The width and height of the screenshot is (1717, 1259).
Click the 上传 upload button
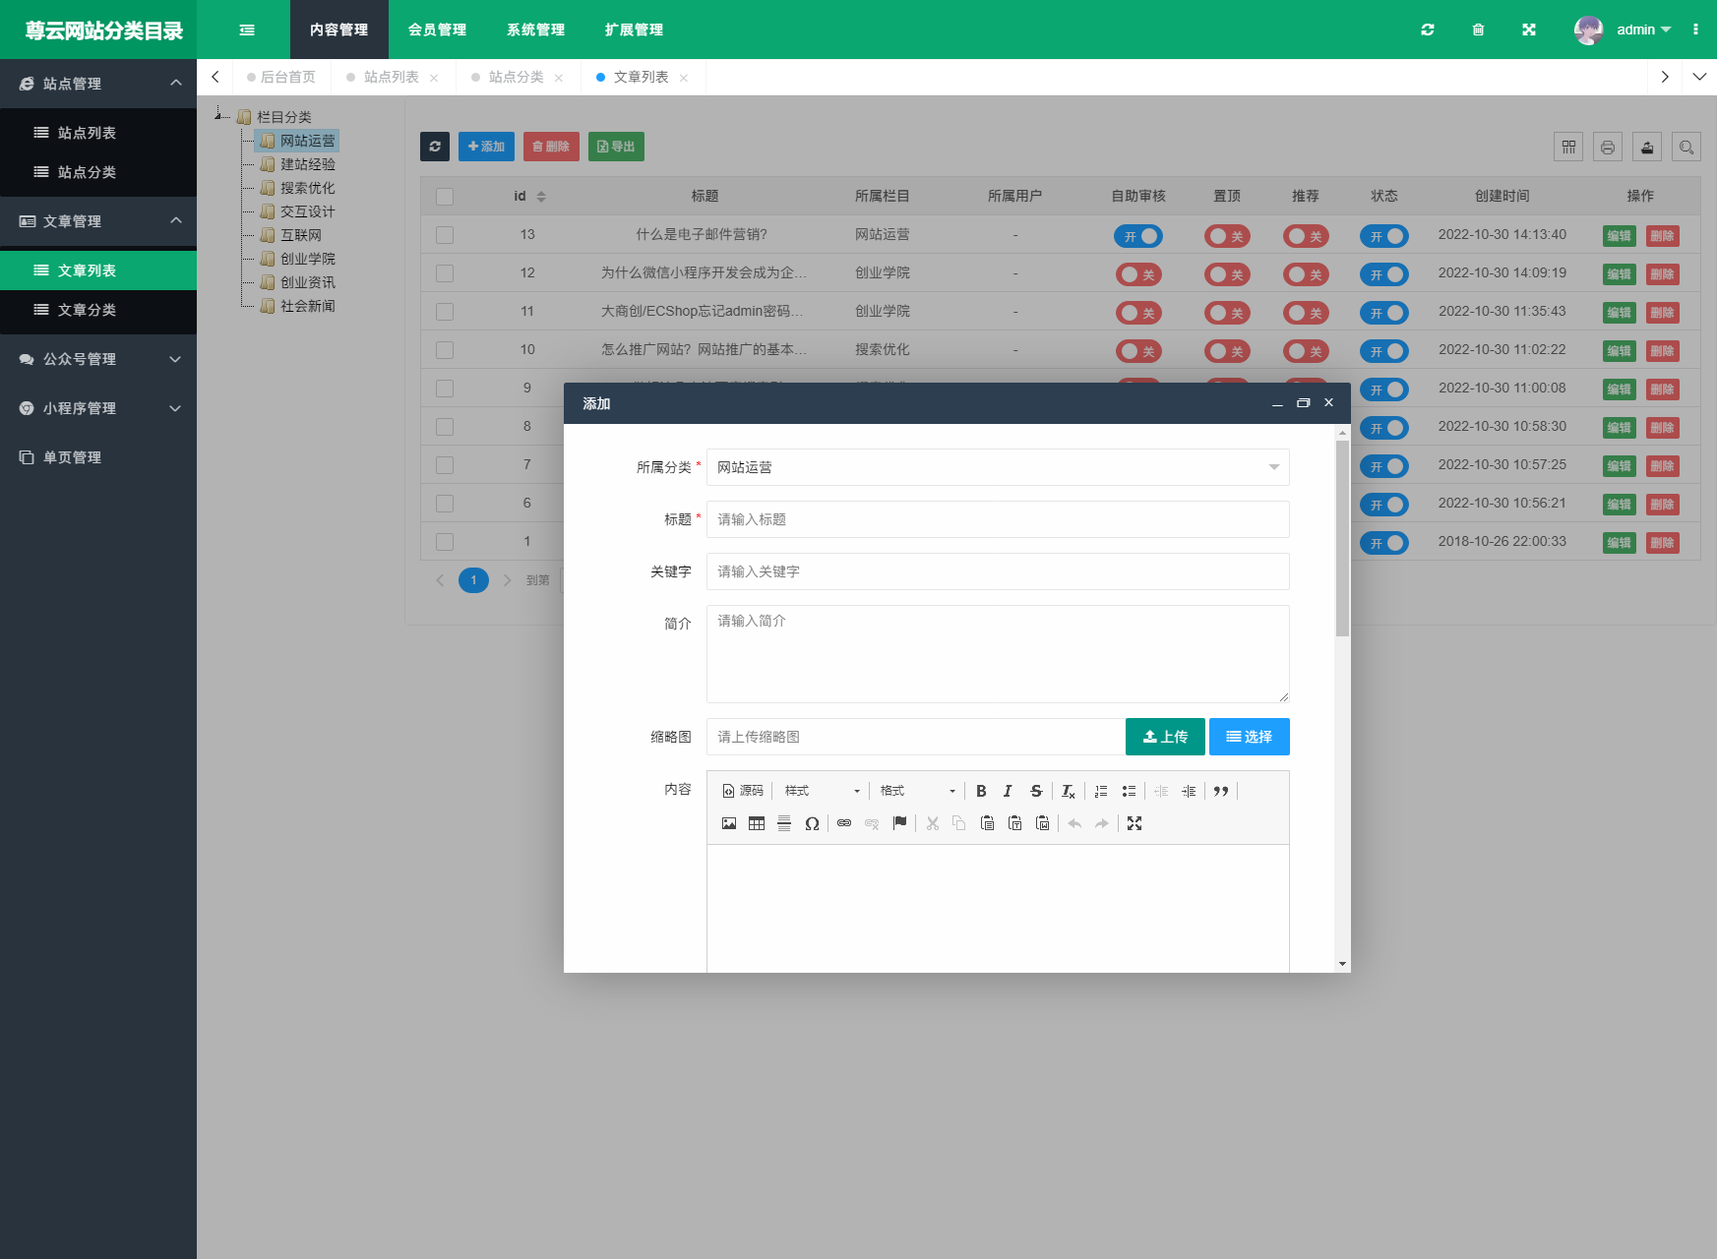[1165, 737]
